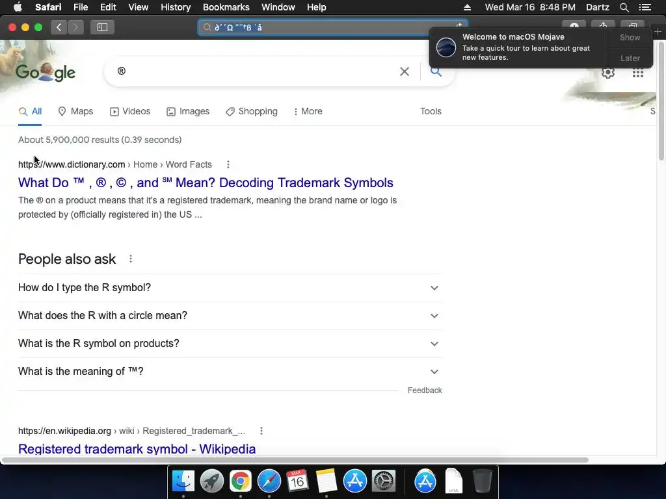The image size is (666, 499).
Task: Switch to the Shopping search tab
Action: (252, 112)
